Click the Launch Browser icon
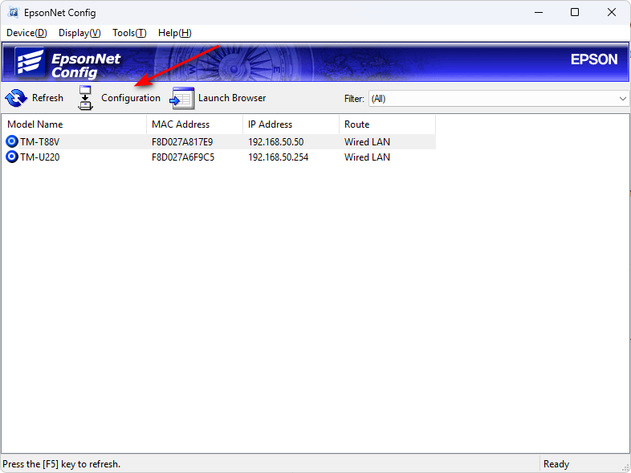631x473 pixels. 182,98
